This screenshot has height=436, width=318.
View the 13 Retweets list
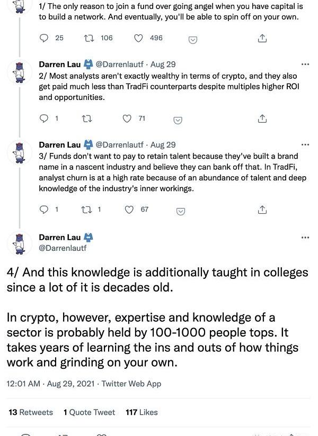point(31,412)
